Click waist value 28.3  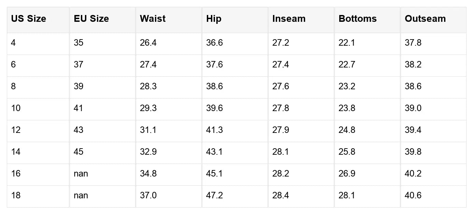[148, 87]
